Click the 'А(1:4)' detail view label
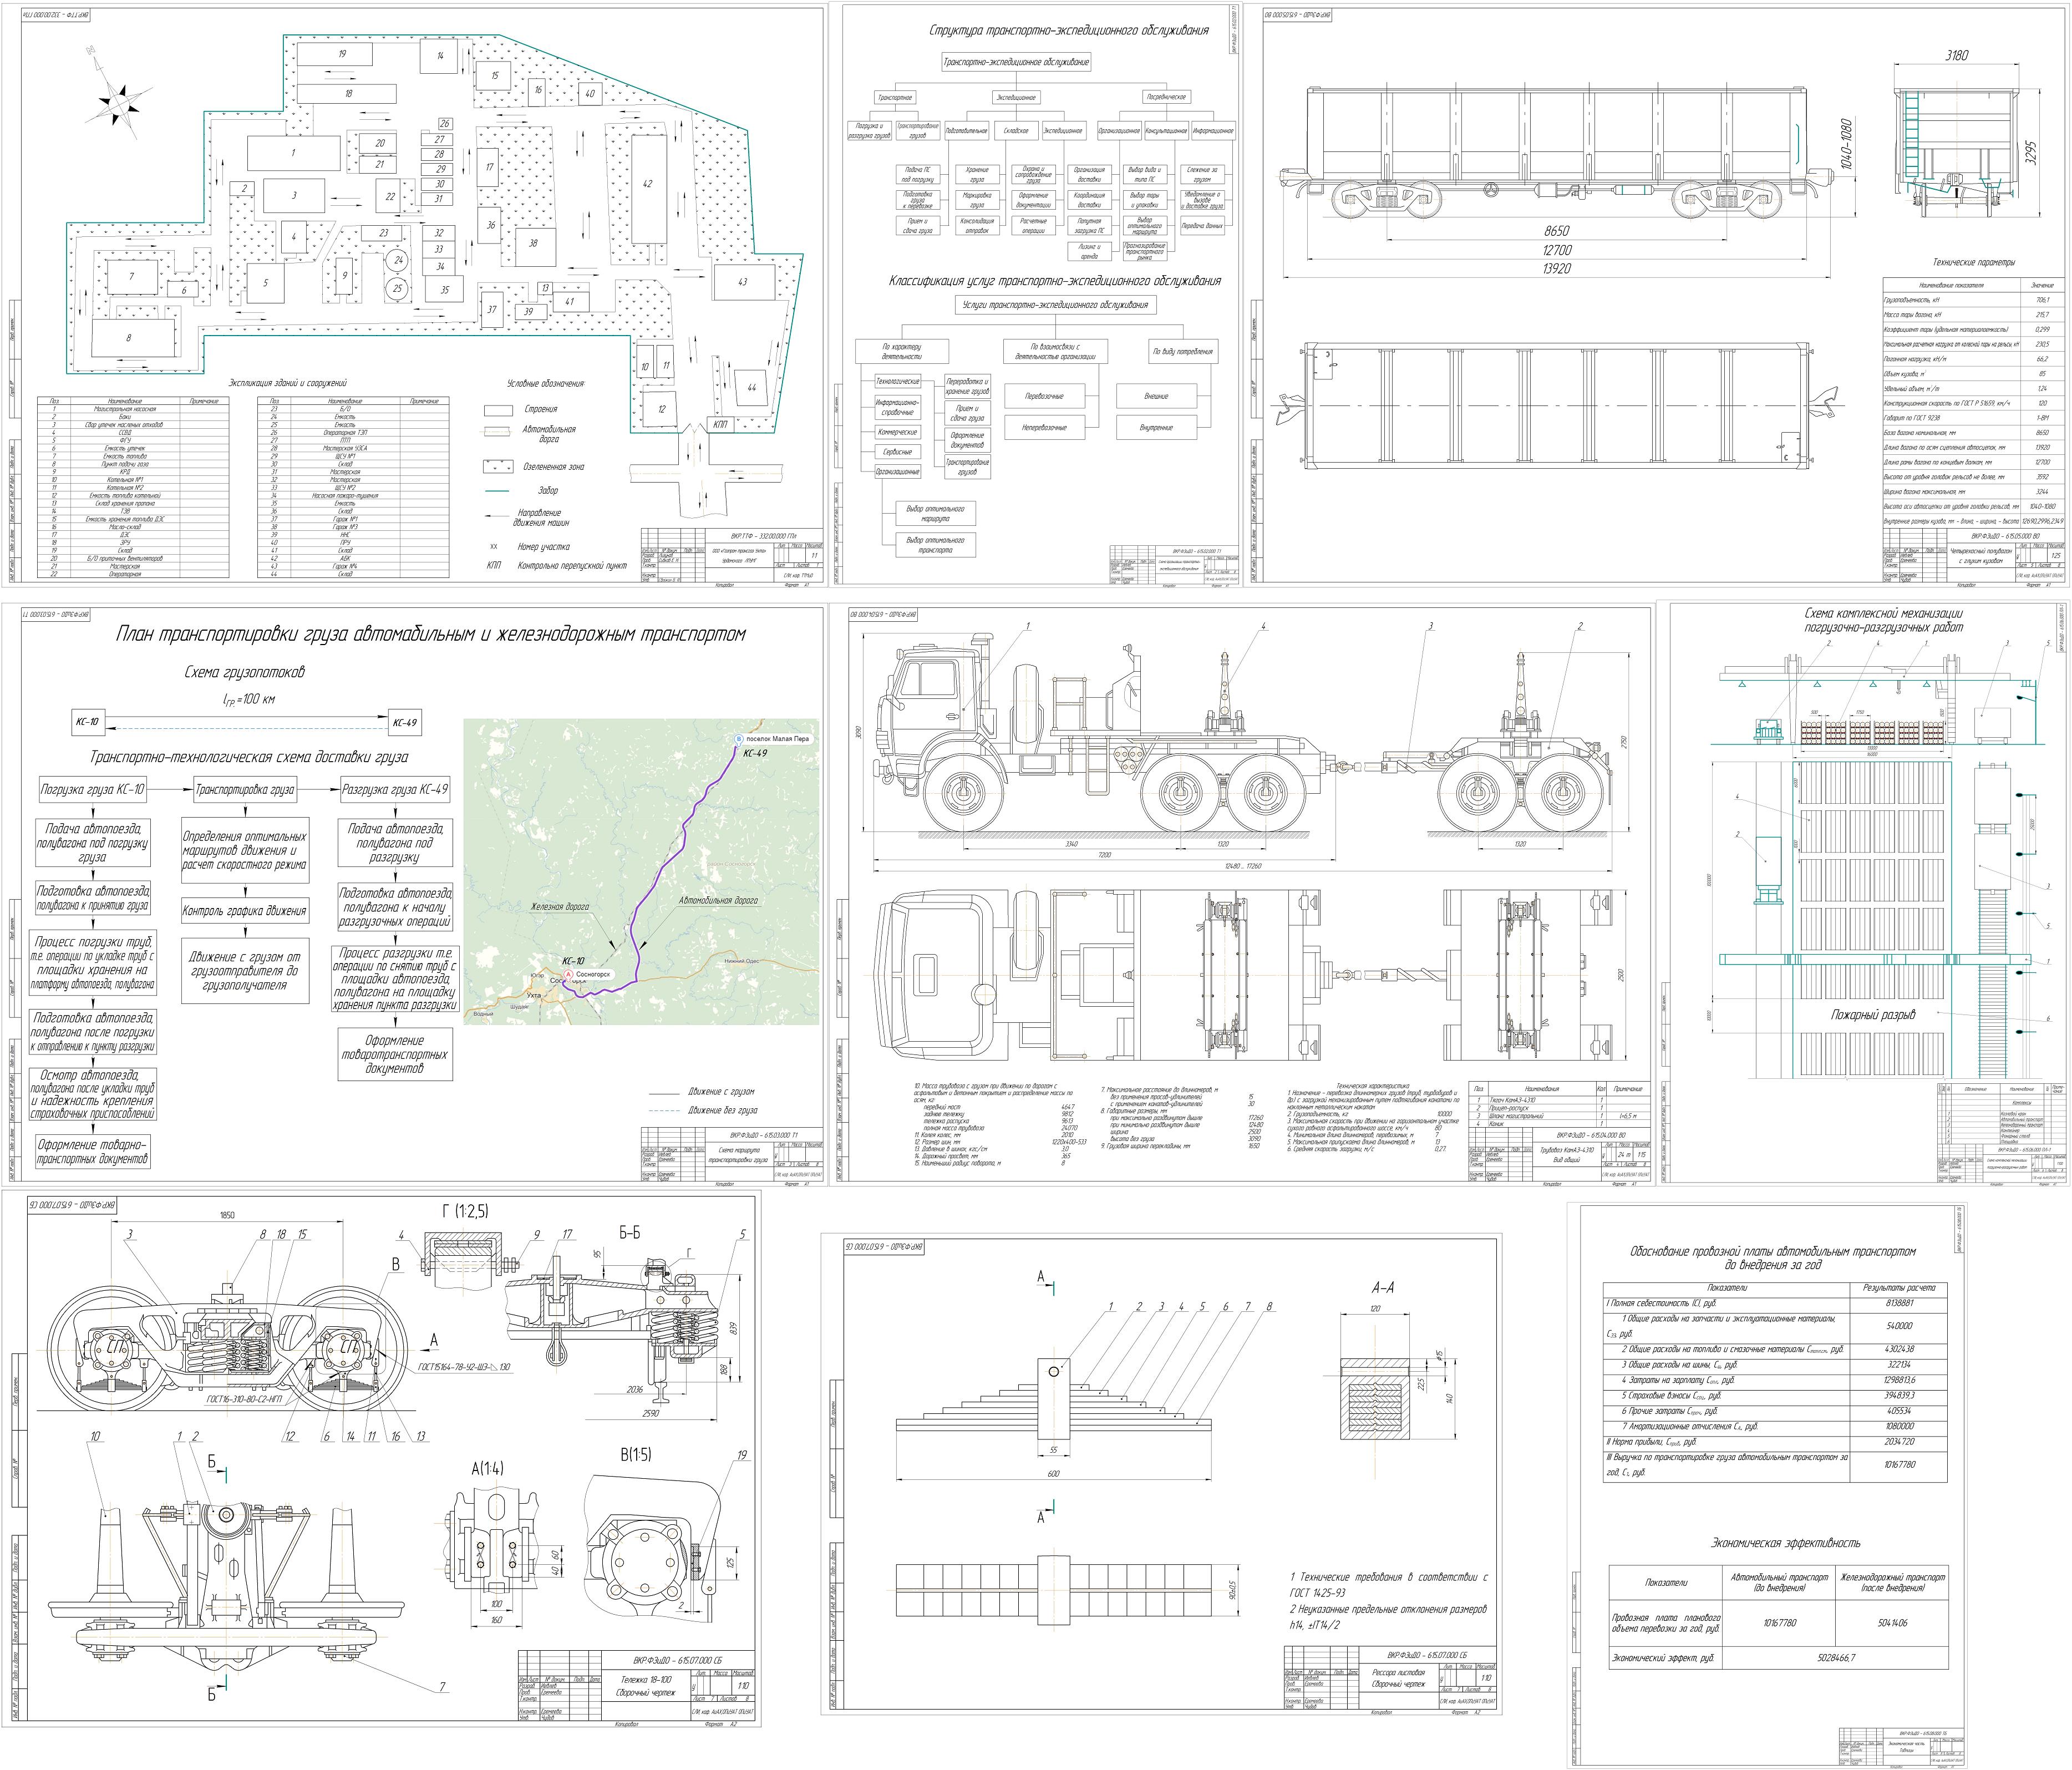The height and width of the screenshot is (1770, 2072). pos(487,1468)
